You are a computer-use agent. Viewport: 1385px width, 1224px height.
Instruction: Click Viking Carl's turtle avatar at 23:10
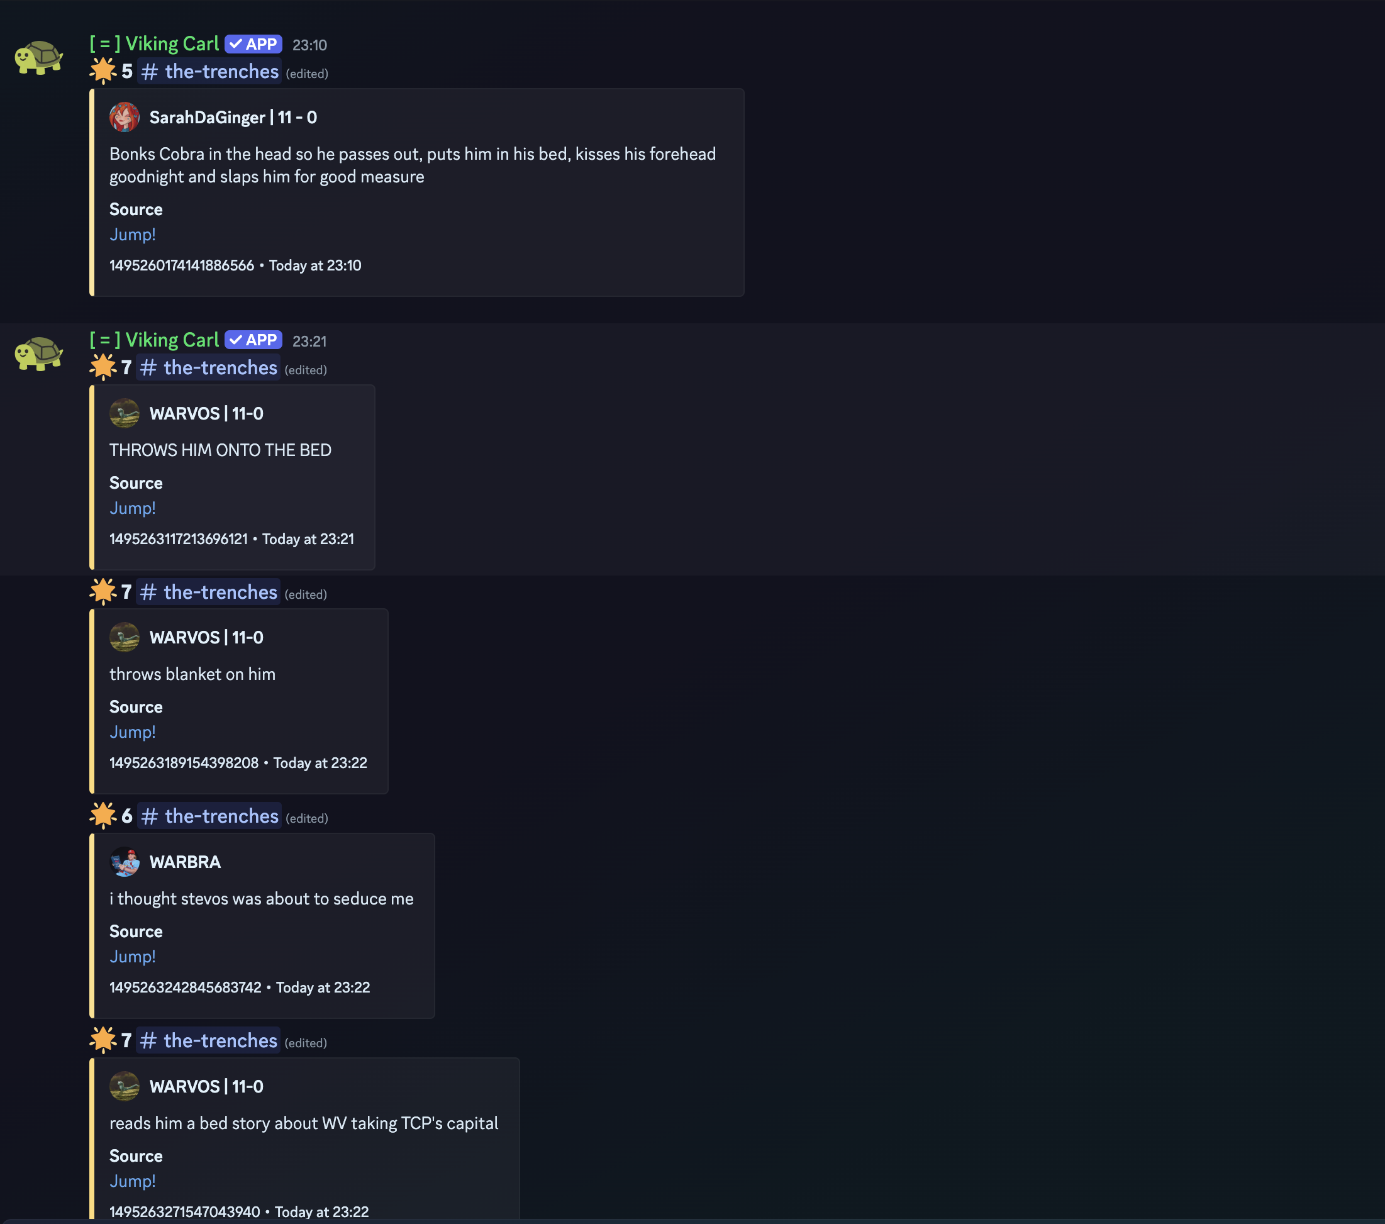[38, 58]
